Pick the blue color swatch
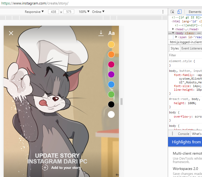Viewport: 202px width, 177px height. (111, 84)
